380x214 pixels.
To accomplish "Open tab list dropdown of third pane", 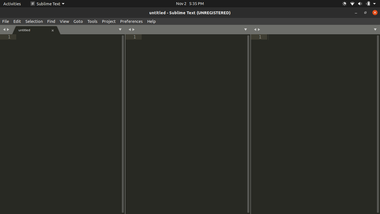I will 375,30.
